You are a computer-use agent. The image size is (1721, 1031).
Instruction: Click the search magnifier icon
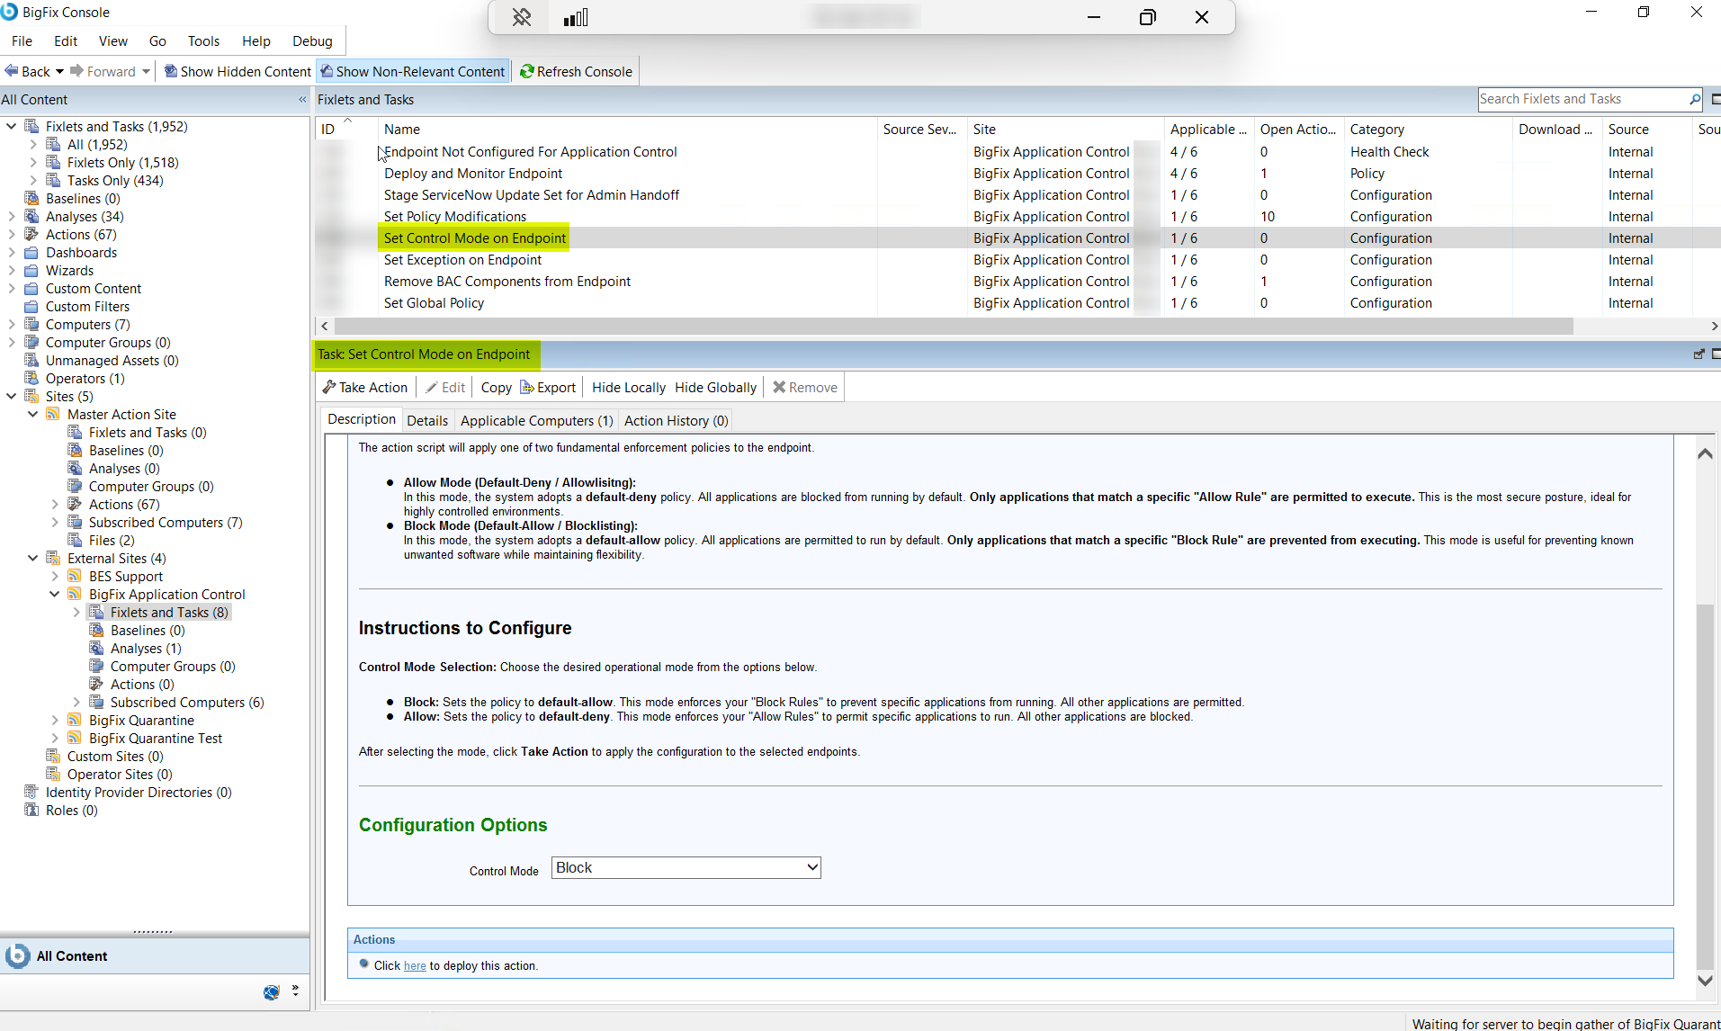click(1695, 99)
